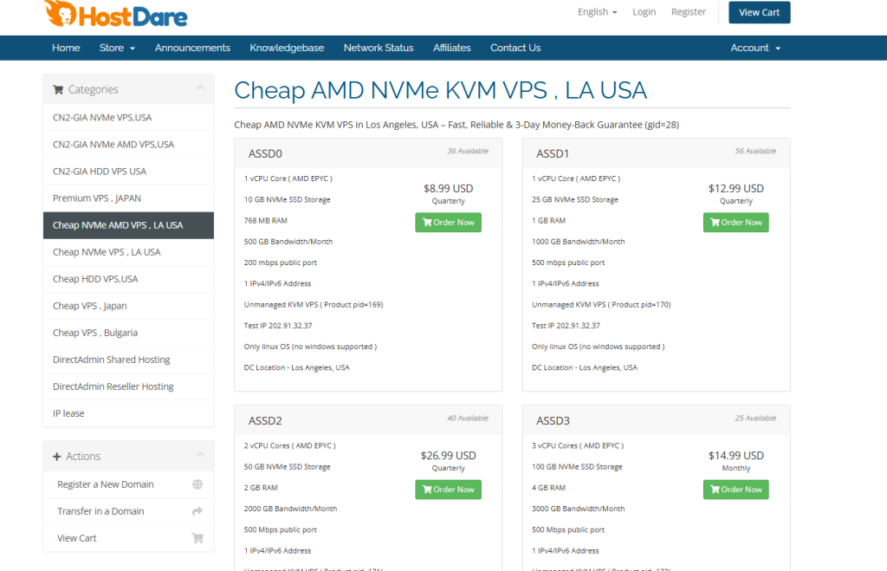The image size is (887, 571).
Task: Click the '40 Available' stock label
Action: coord(468,419)
